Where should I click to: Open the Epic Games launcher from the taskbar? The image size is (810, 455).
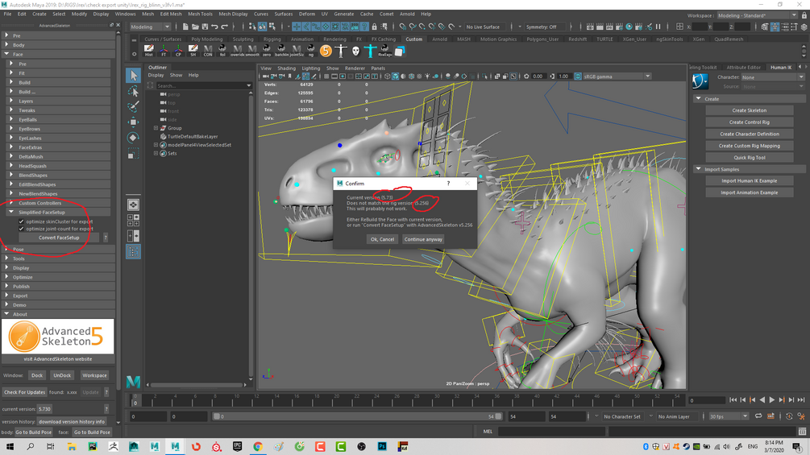click(x=237, y=446)
